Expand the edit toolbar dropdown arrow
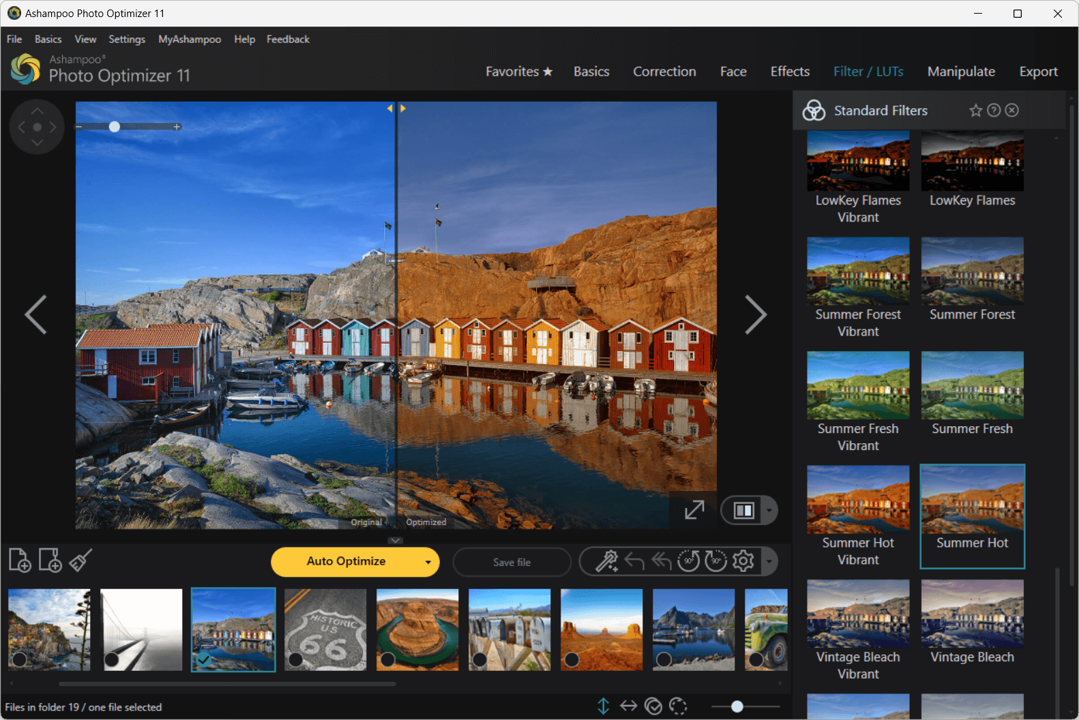 click(769, 562)
